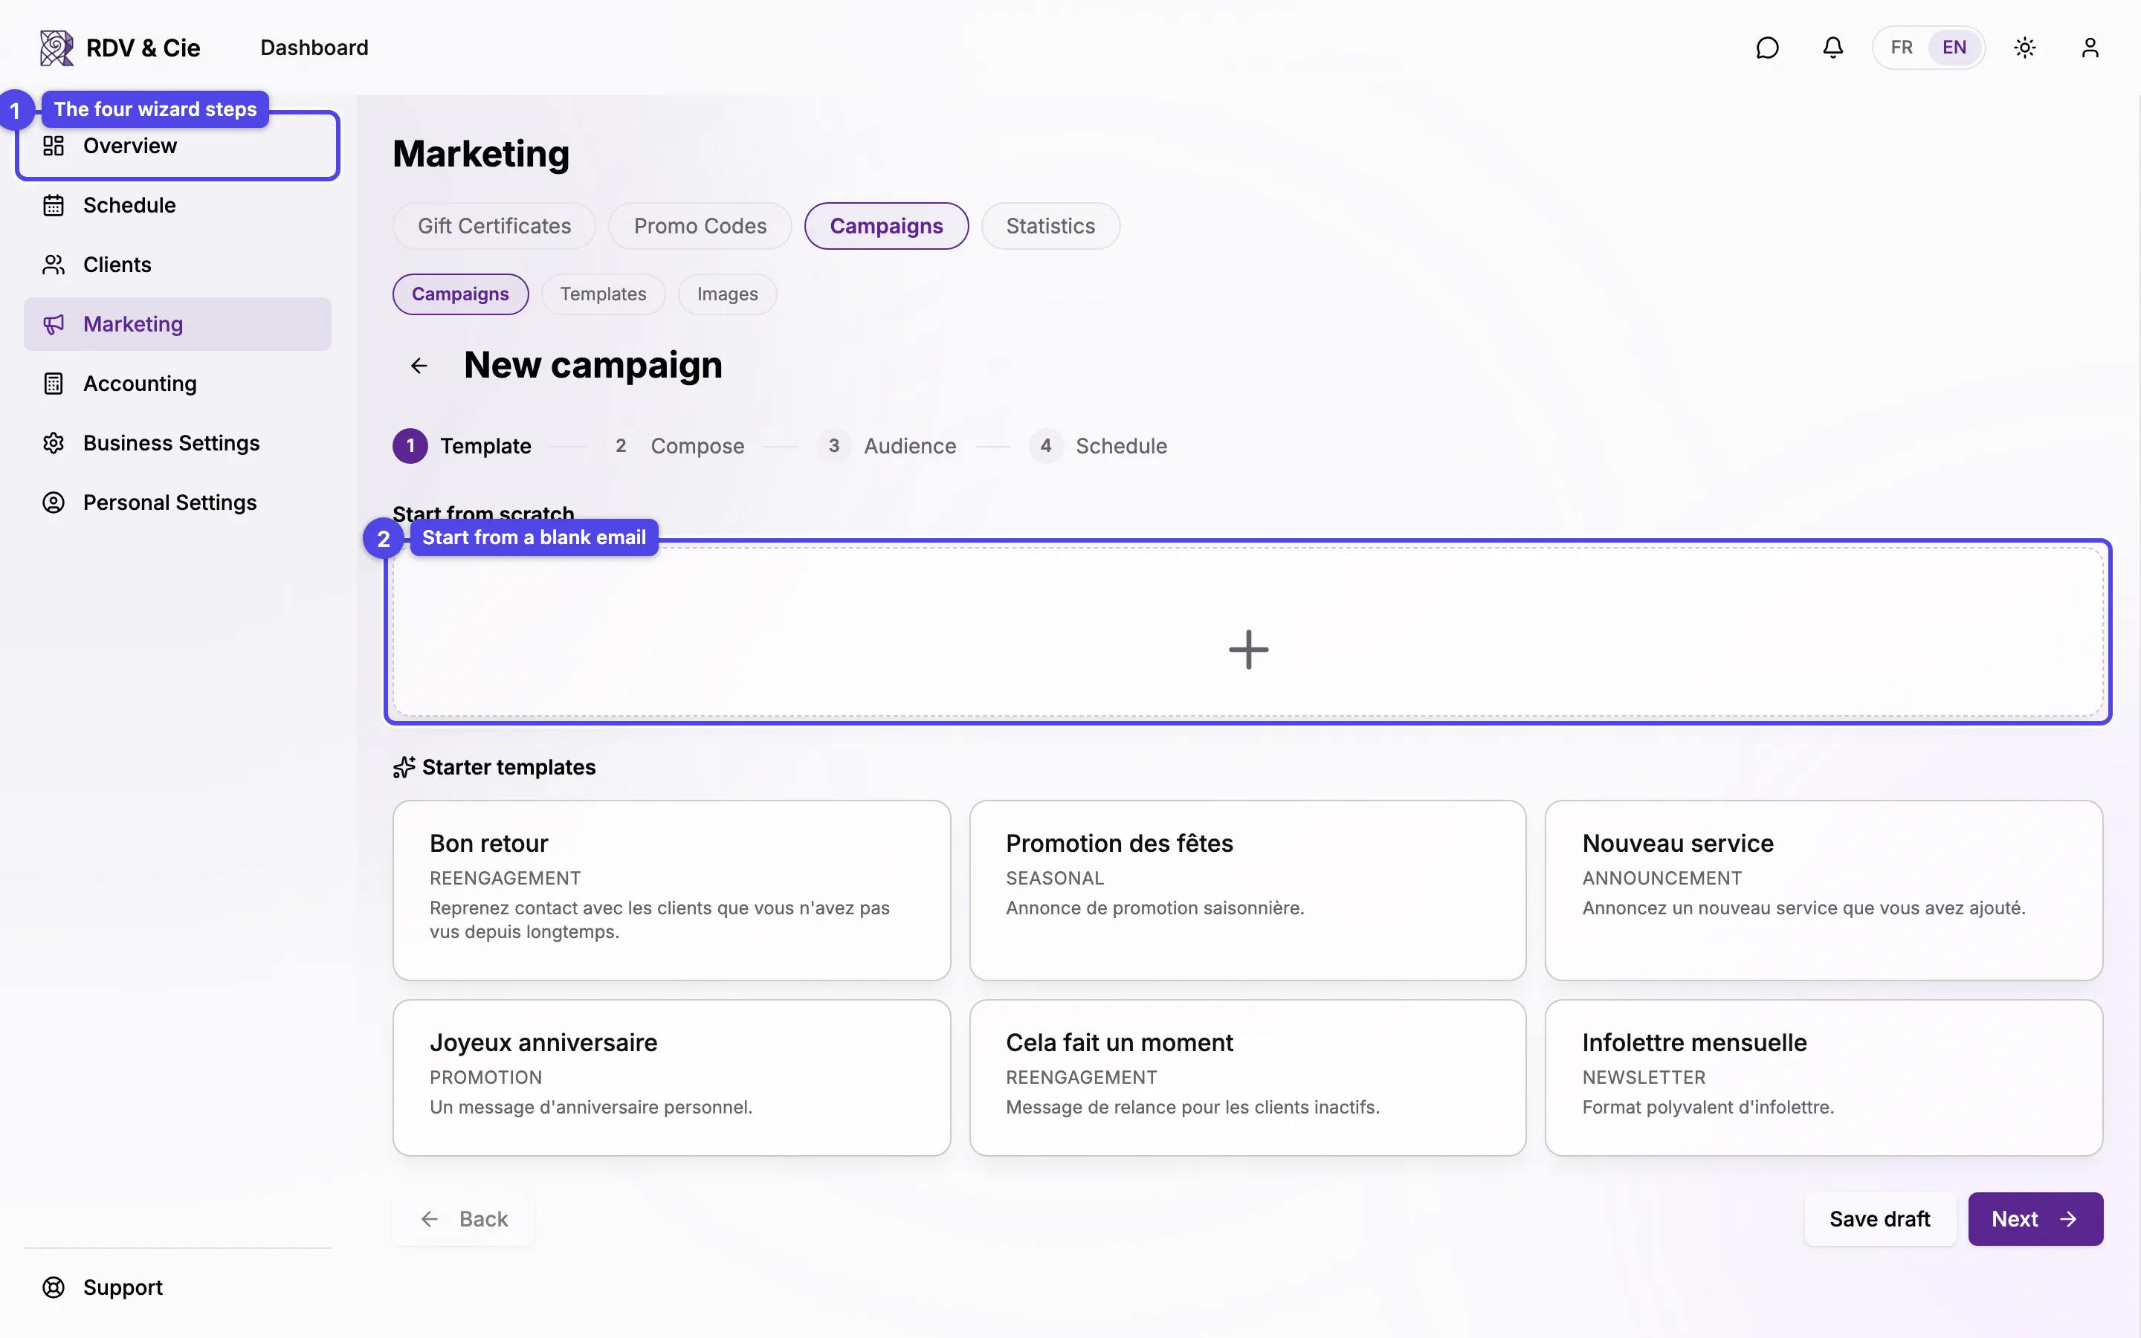Image resolution: width=2141 pixels, height=1338 pixels.
Task: Choose the blank email scratch card
Action: tap(1247, 632)
